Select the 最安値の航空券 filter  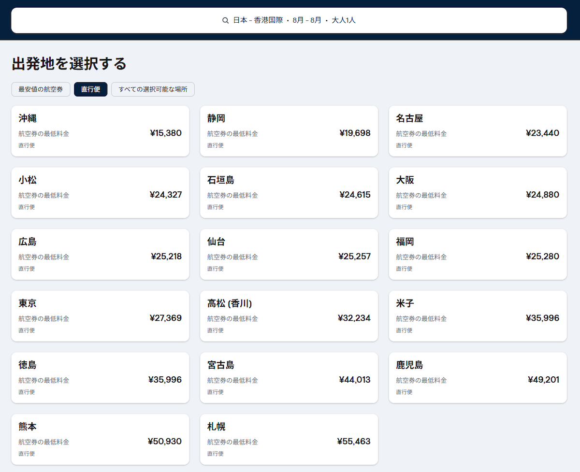coord(41,89)
